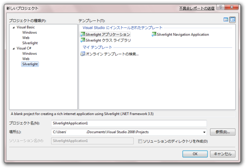Select the Visual C# node label

tap(24, 48)
